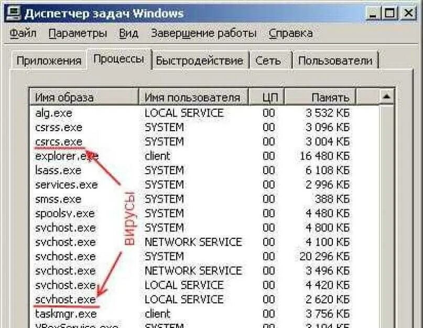The width and height of the screenshot is (423, 328).
Task: Select the services.exe process
Action: point(66,185)
